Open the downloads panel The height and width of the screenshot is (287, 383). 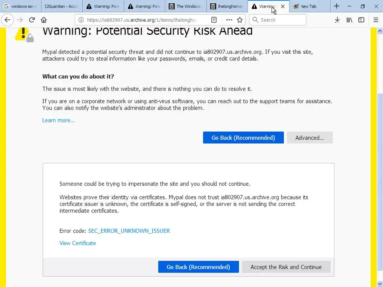pos(337,20)
